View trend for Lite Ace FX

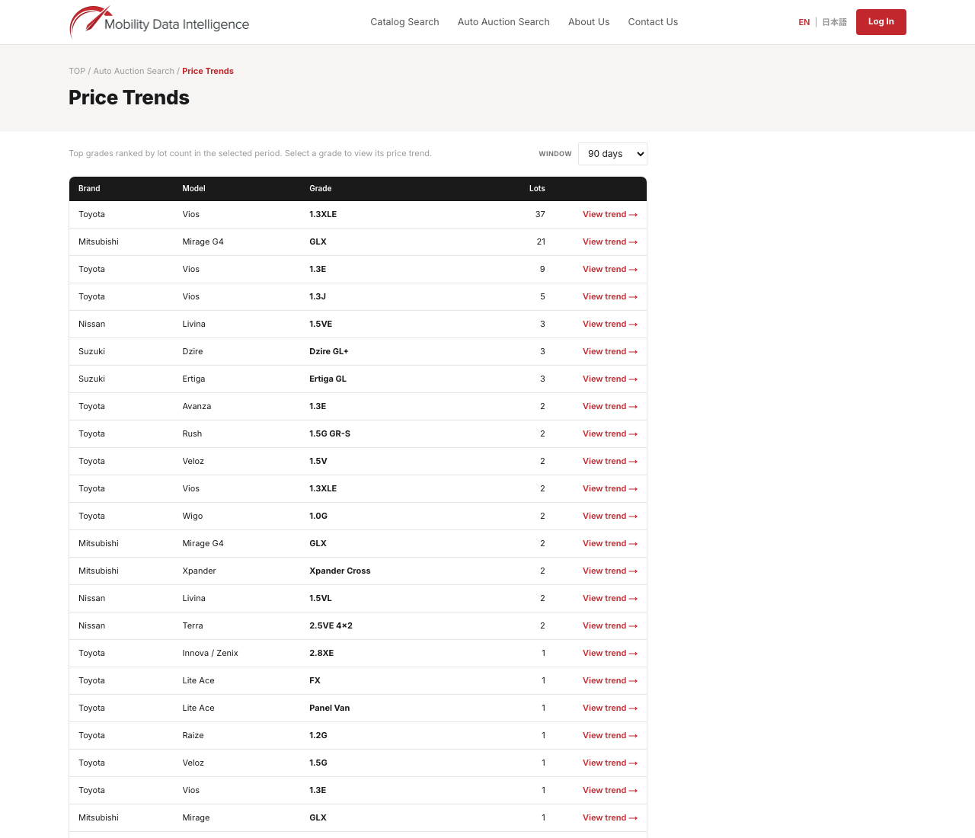point(610,681)
